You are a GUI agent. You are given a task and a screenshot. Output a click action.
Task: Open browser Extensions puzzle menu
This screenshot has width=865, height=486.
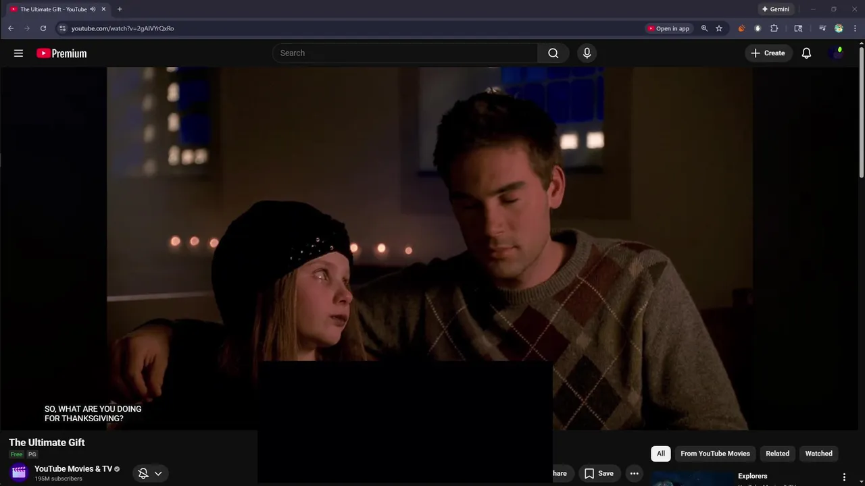pyautogui.click(x=774, y=28)
